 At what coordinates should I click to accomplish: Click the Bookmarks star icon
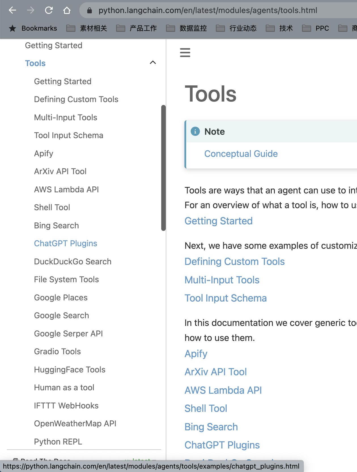12,28
